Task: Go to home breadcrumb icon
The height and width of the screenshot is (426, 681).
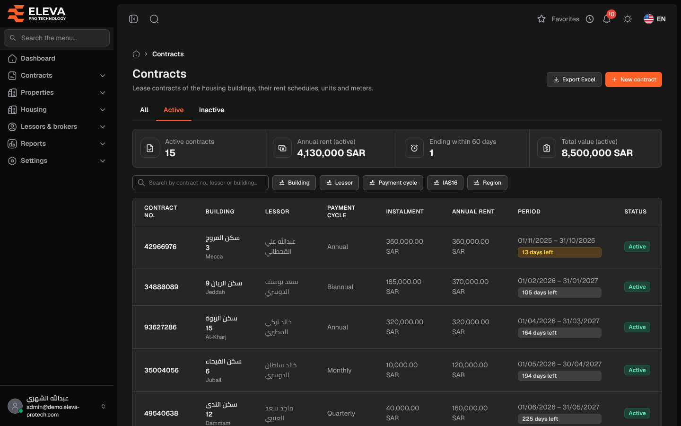Action: [x=136, y=54]
